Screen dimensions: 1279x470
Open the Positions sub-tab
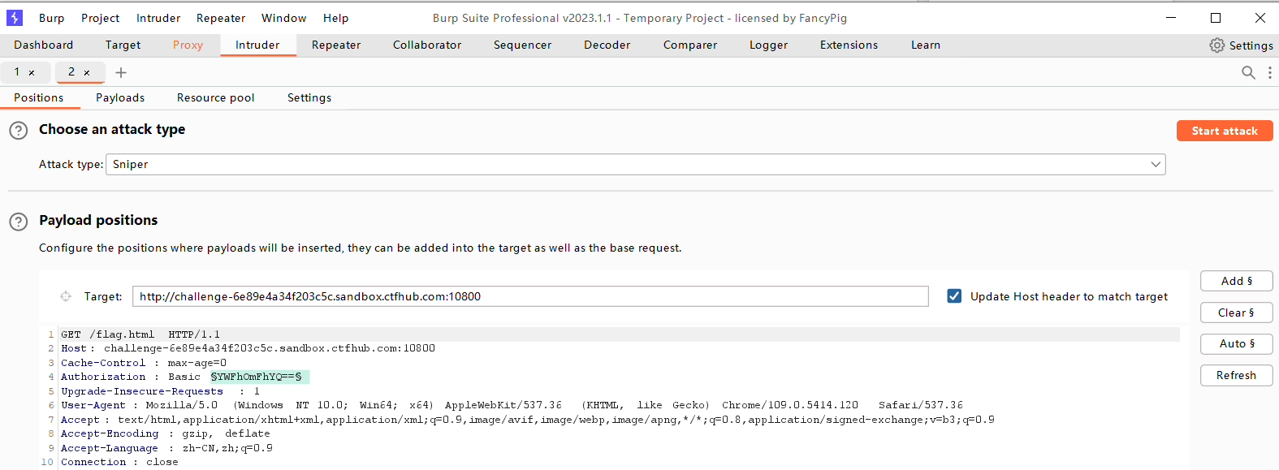pyautogui.click(x=39, y=98)
